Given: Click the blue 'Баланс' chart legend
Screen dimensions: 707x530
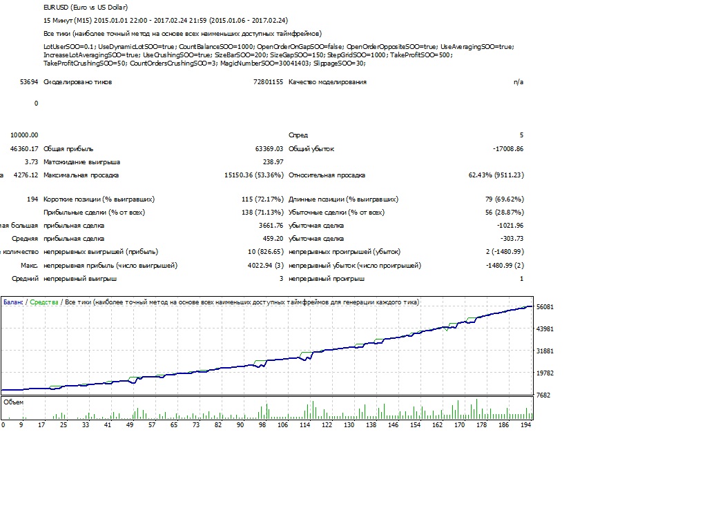Looking at the screenshot, I should [13, 302].
